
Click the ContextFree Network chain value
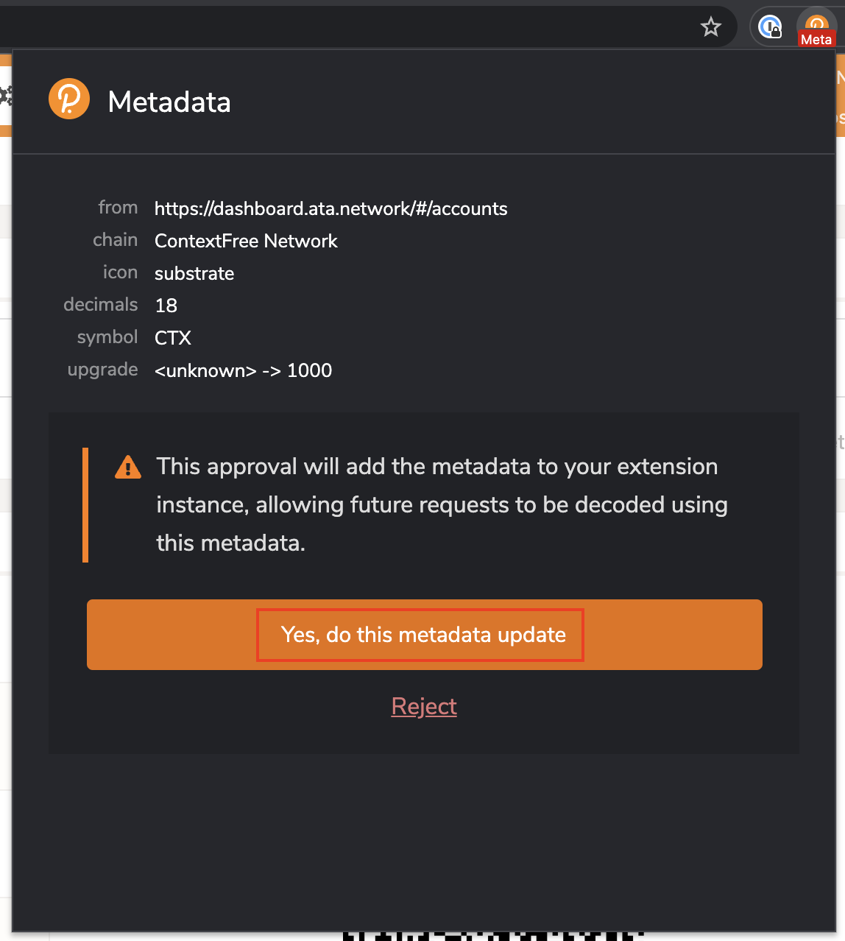click(246, 241)
